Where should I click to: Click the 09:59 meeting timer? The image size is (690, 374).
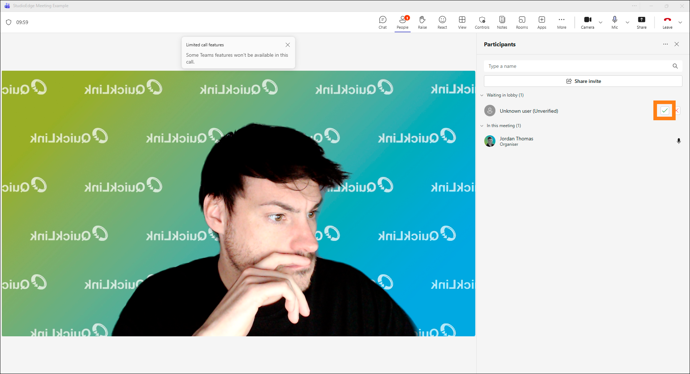click(x=22, y=22)
